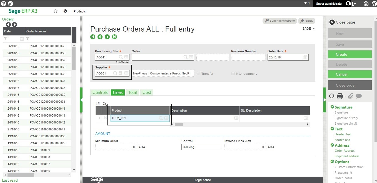Select order POAO0120000000000039 row
Viewport: 377px width, 183px height.
coord(37,46)
